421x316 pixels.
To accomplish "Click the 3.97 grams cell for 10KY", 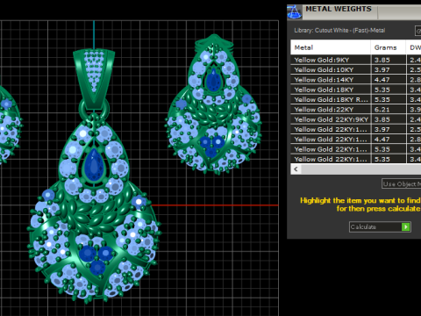I will pyautogui.click(x=389, y=70).
